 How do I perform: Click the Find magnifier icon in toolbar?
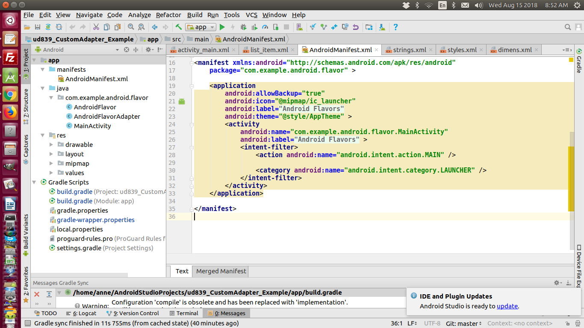click(131, 27)
